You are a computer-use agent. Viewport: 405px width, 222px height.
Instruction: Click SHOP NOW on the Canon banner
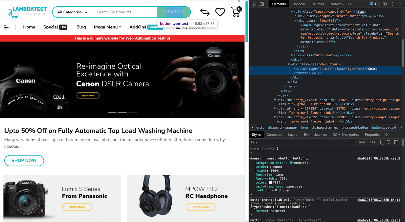pos(88,96)
